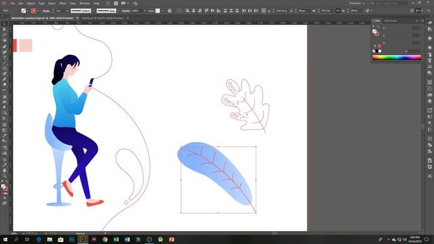Screen dimensions: 434x244
Task: Pick a color from the spectrum bar
Action: (x=397, y=58)
